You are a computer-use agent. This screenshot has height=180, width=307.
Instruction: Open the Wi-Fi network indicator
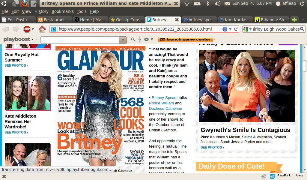click(187, 4)
